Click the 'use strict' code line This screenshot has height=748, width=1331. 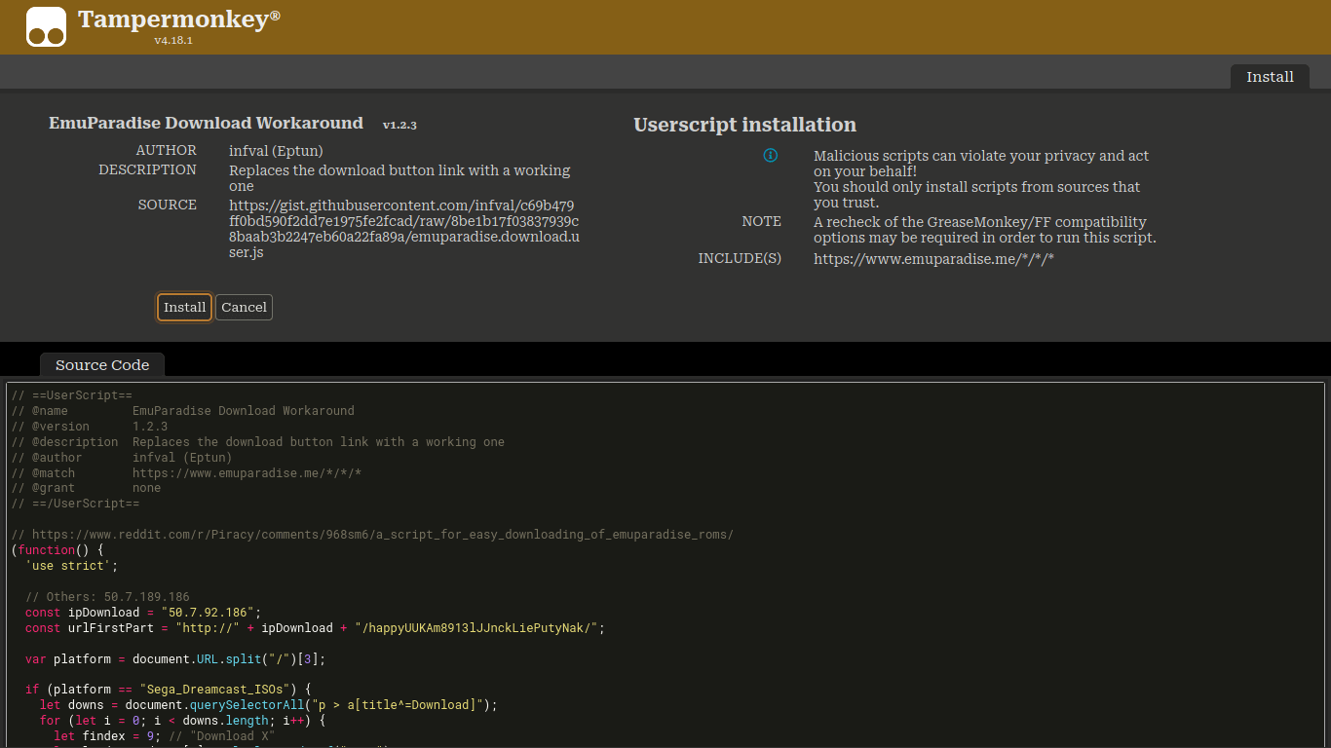71,566
